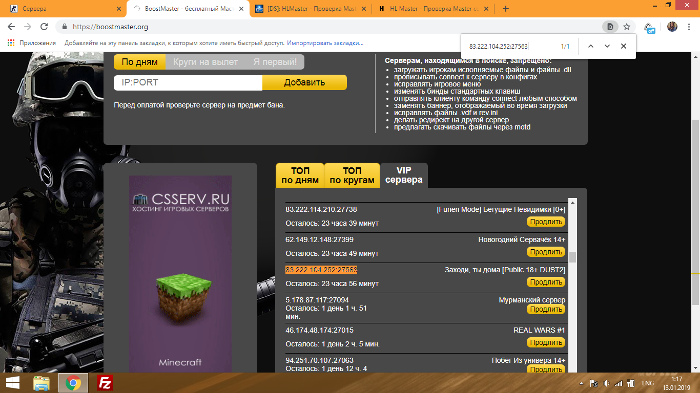Viewport: 700px width, 393px height.
Task: Open File Explorer from the taskbar
Action: 42,383
